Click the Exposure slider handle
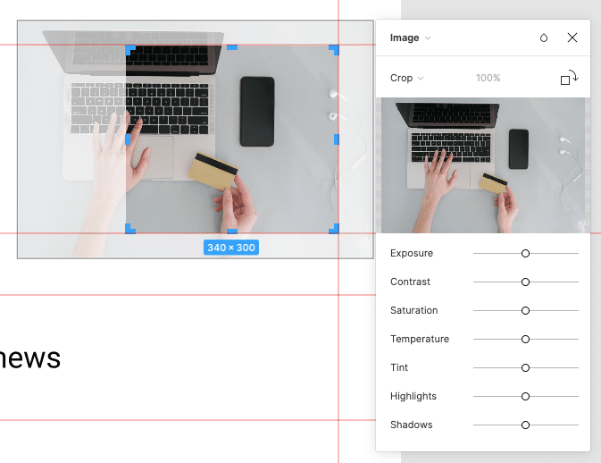601x463 pixels. [x=525, y=254]
